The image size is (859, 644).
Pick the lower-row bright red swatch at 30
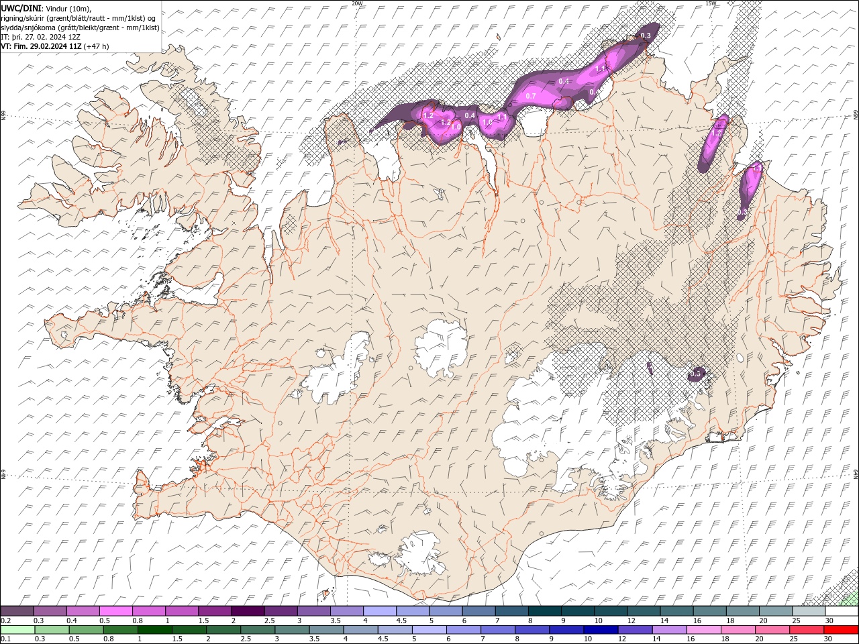pyautogui.click(x=841, y=630)
